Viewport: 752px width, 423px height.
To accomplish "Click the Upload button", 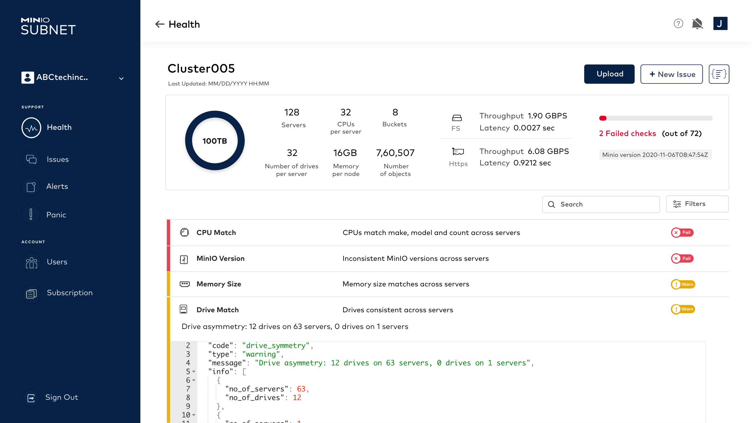I will 609,74.
